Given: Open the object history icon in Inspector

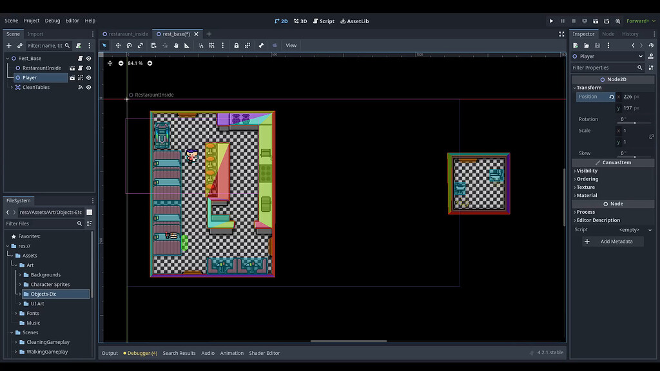Looking at the screenshot, I should tap(651, 45).
